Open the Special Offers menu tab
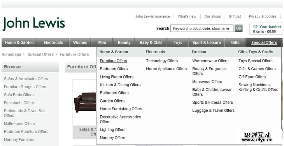 click(264, 42)
